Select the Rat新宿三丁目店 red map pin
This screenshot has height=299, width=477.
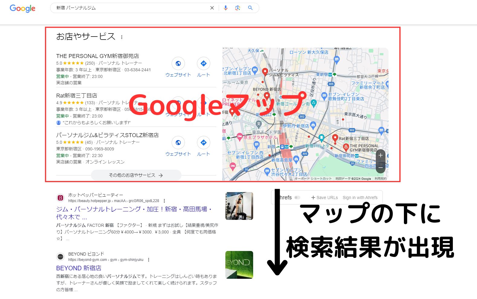click(335, 139)
